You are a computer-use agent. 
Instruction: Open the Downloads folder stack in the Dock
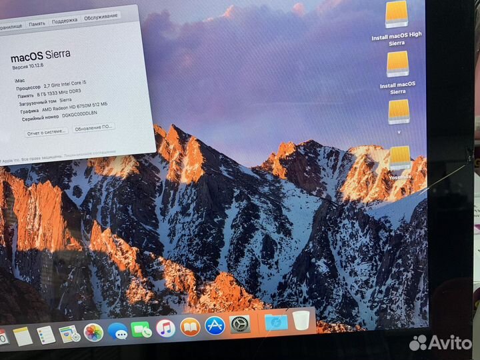[276, 322]
